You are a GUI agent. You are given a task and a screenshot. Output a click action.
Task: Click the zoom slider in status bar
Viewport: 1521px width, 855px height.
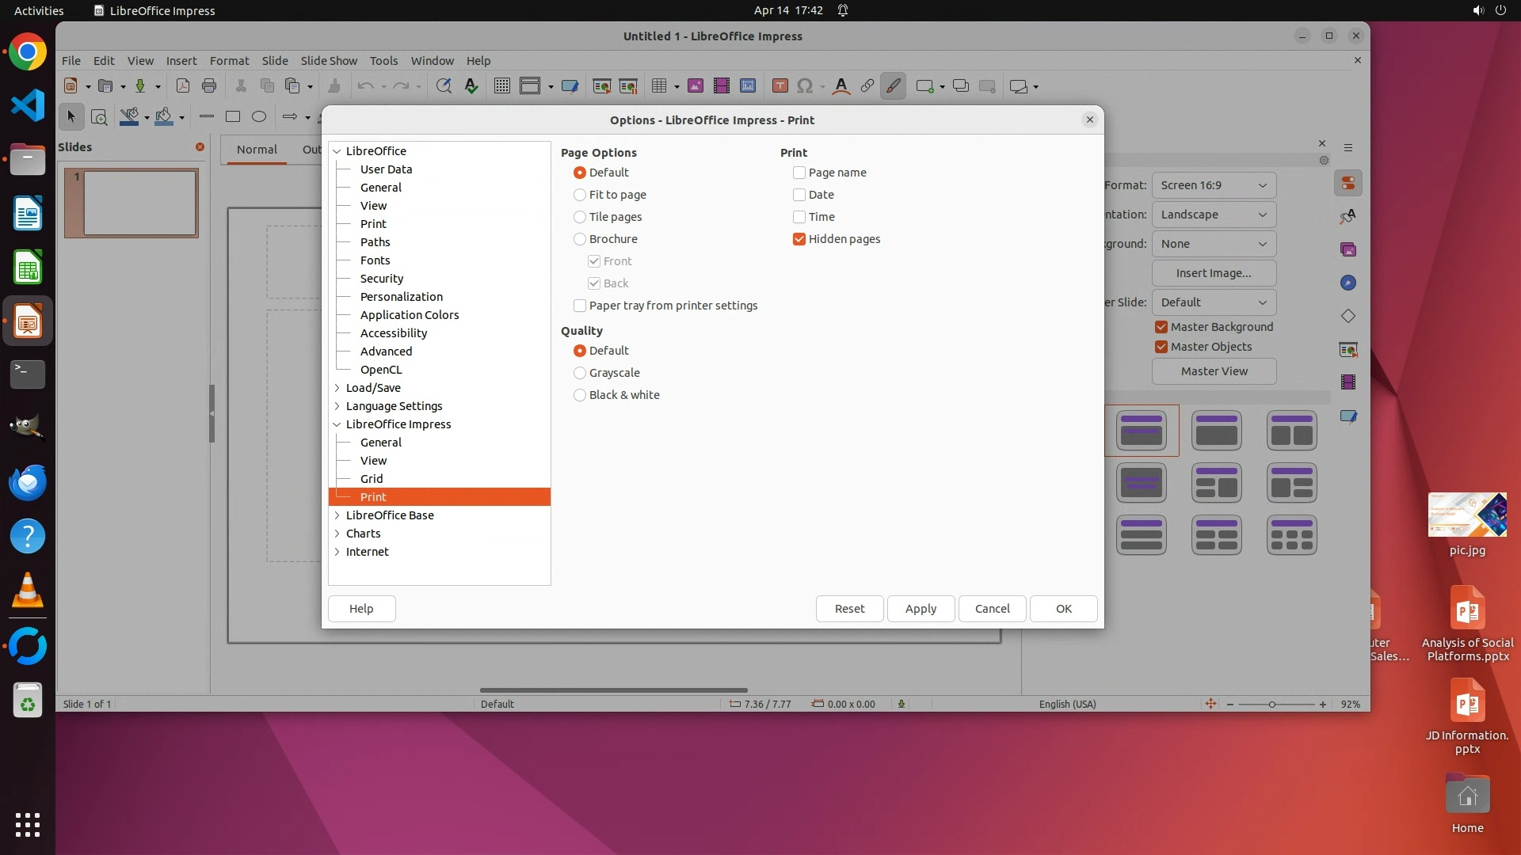coord(1272,705)
